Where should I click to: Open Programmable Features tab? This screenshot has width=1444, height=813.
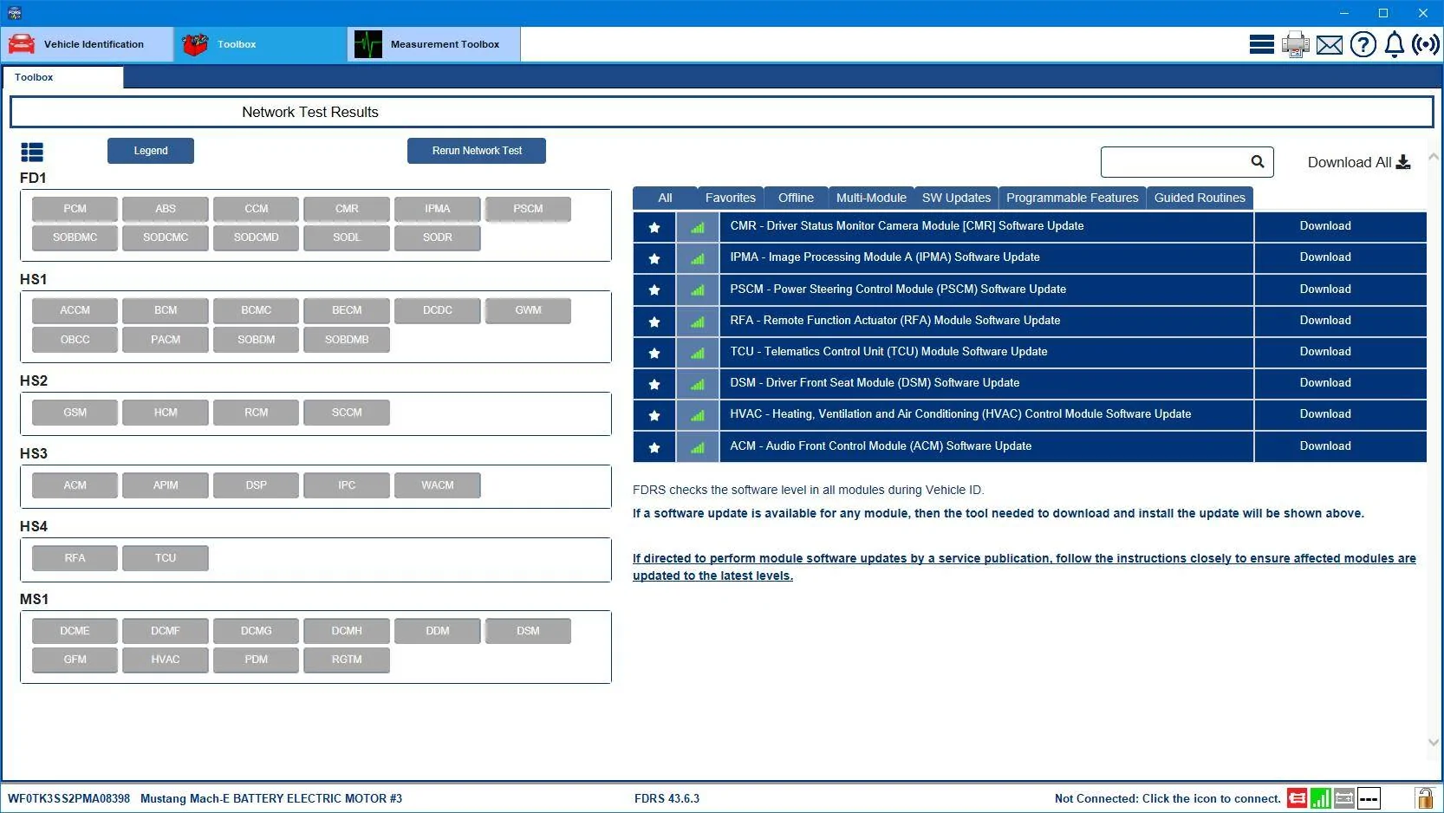coord(1072,198)
